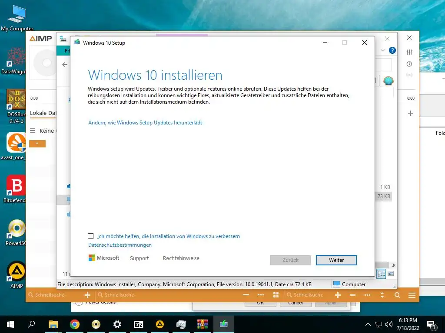
Task: Open AIMP playlist hamburger menu beside 'Keine'
Action: (33, 131)
